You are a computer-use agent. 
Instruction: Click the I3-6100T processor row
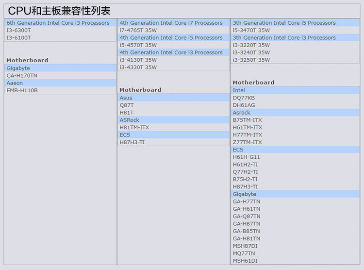[x=60, y=38]
